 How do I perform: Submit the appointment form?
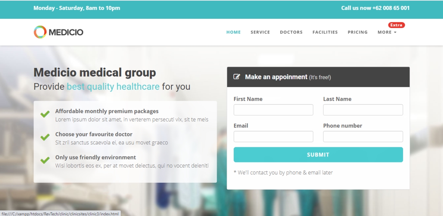click(x=318, y=155)
